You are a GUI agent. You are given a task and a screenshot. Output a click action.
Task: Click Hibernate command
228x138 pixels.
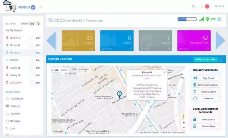205,98
